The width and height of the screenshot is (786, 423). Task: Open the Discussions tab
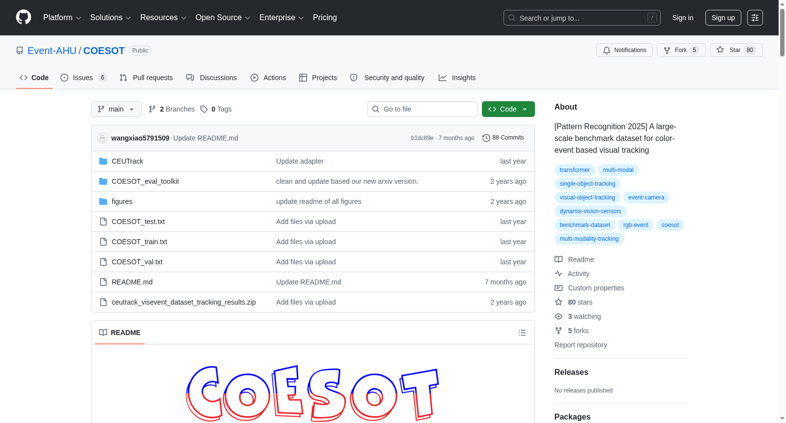(x=211, y=78)
